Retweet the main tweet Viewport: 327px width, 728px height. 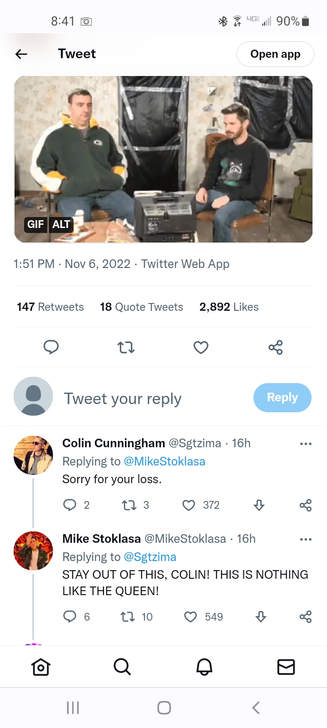click(126, 348)
